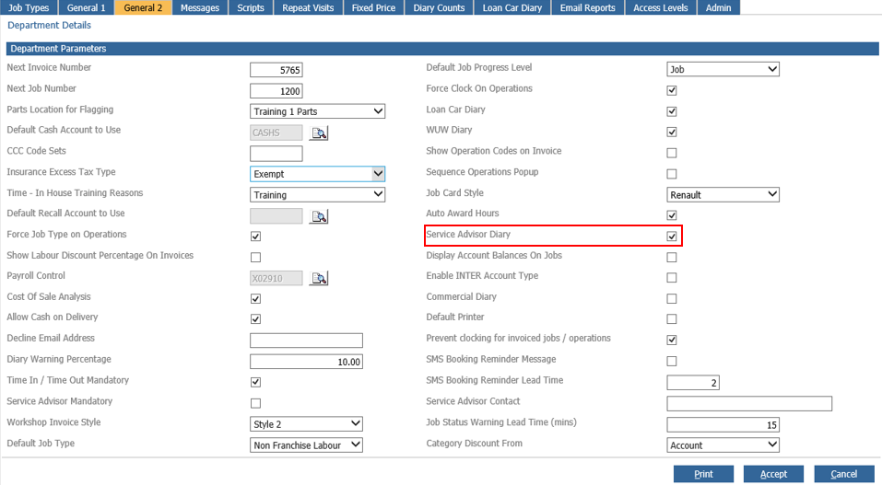Switch to the General 1 tab
Viewport: 882px width, 485px height.
(x=86, y=7)
